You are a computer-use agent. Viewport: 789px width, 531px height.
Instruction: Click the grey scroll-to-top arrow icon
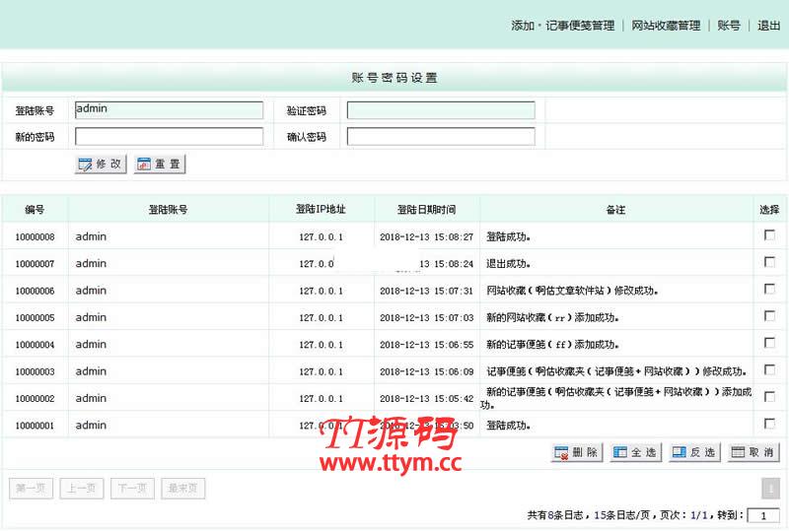click(770, 489)
